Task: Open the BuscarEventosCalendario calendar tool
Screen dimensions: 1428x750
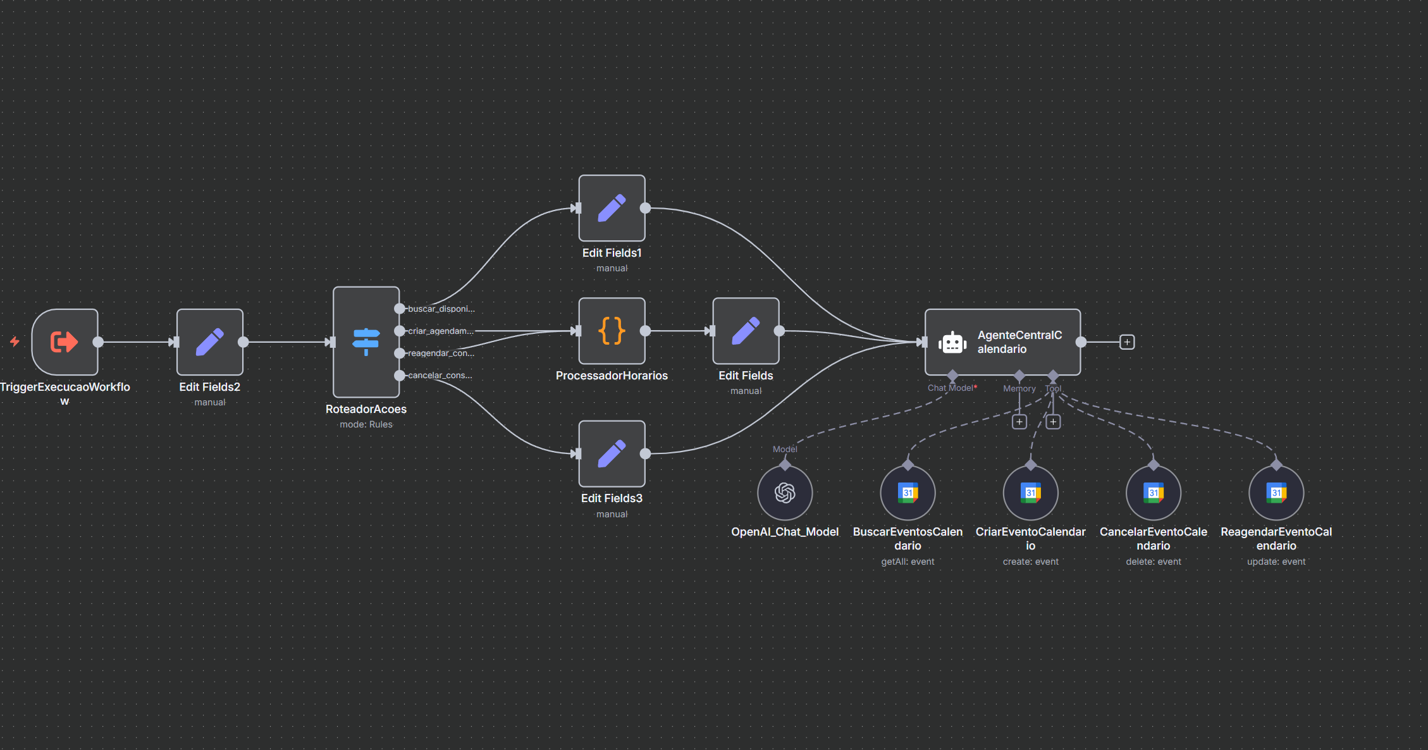Action: (x=908, y=493)
